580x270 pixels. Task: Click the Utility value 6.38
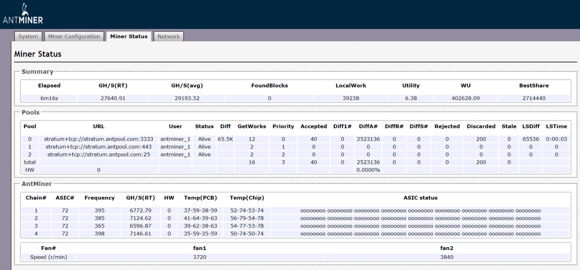coord(411,98)
